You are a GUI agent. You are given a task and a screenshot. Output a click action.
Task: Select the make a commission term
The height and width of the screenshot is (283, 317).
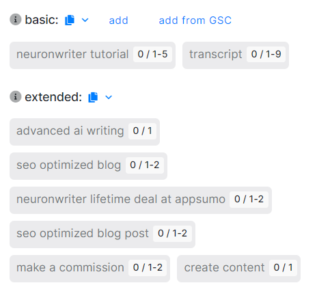tap(89, 269)
